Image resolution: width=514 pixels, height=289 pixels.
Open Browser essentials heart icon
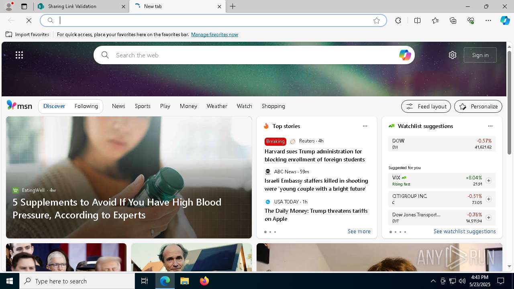pyautogui.click(x=471, y=20)
